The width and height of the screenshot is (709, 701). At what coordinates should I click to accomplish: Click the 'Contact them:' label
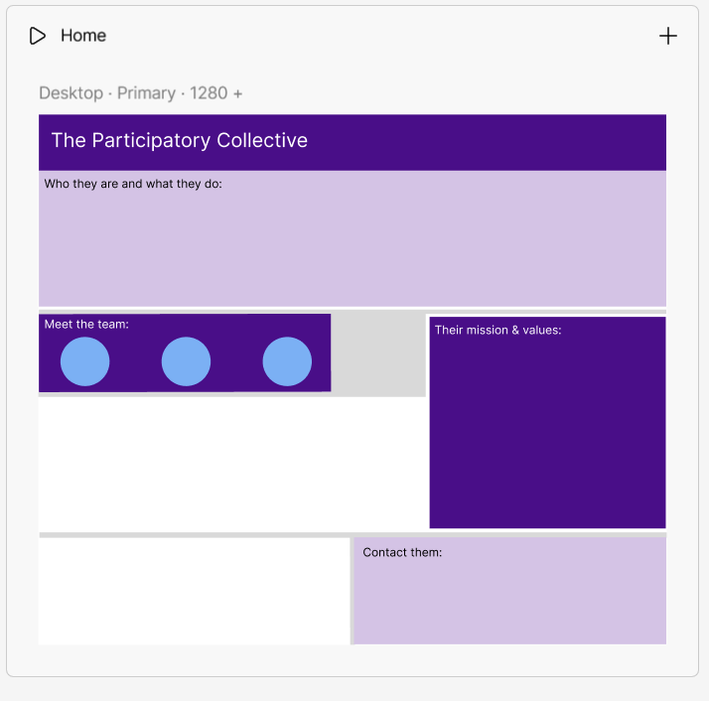[x=402, y=552]
